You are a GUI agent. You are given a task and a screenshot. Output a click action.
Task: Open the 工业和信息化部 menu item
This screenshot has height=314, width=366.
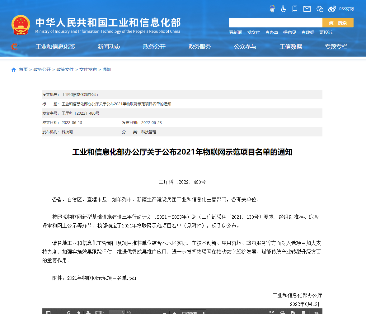55,47
